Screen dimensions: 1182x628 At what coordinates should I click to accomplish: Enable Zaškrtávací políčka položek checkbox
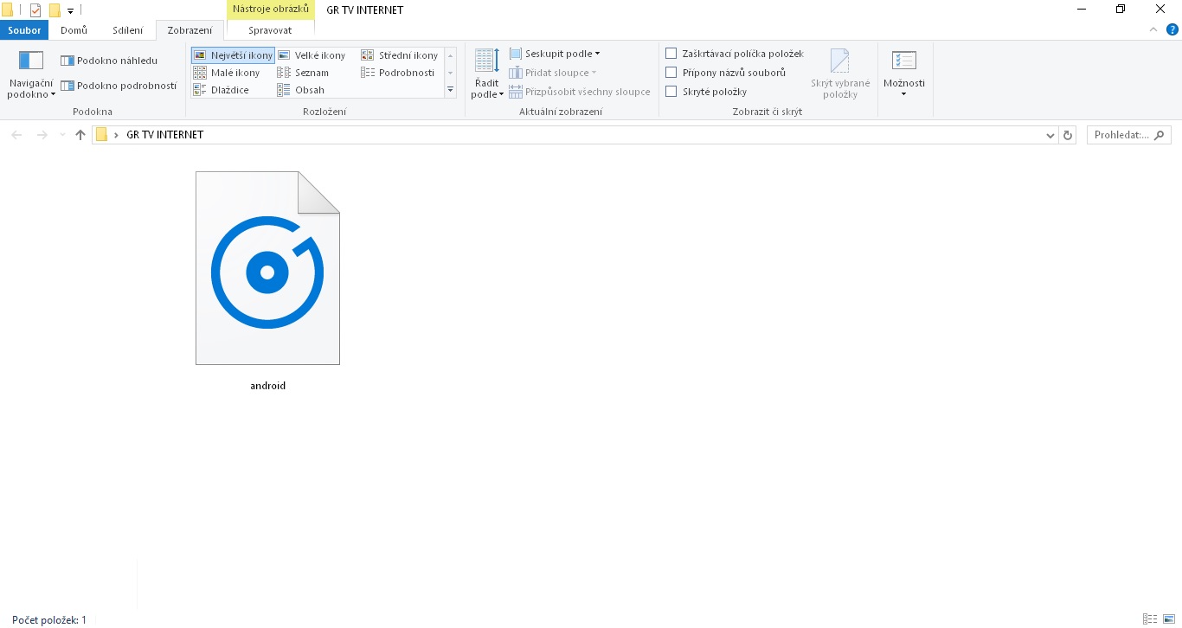click(671, 54)
